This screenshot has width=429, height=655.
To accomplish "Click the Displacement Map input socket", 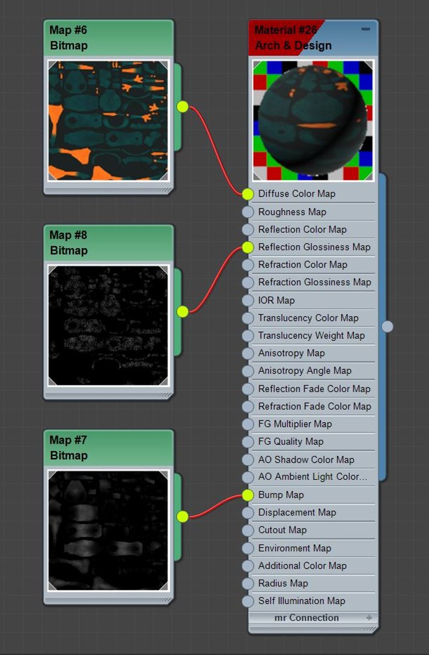I will coord(247,512).
